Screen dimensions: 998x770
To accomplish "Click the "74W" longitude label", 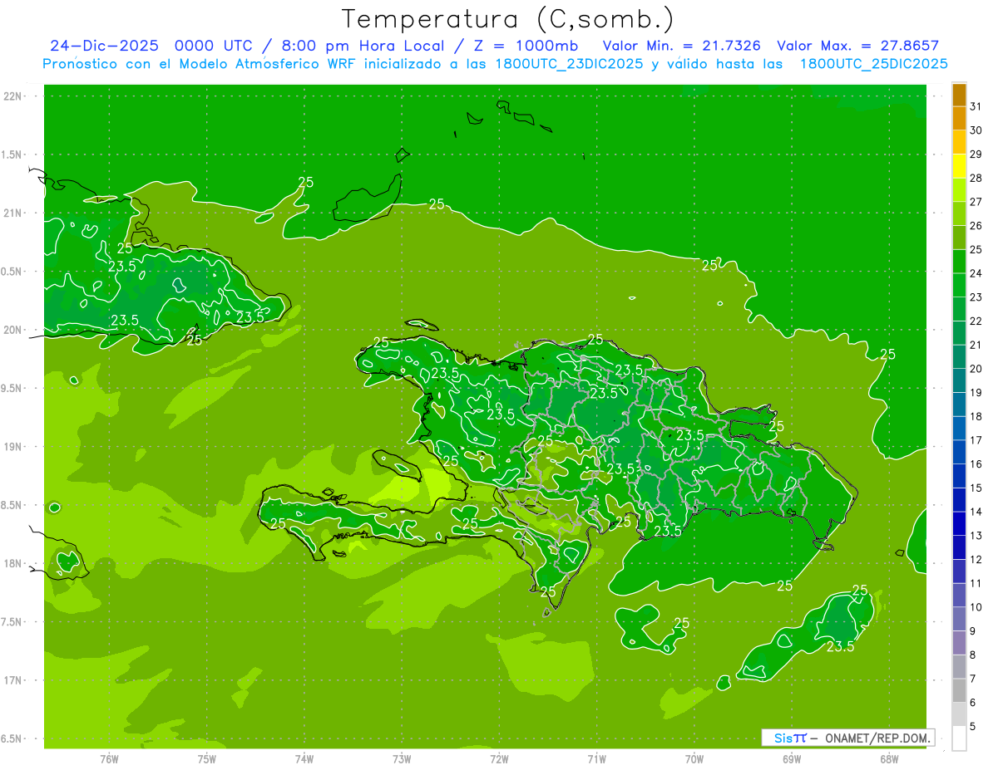I will coord(304,758).
